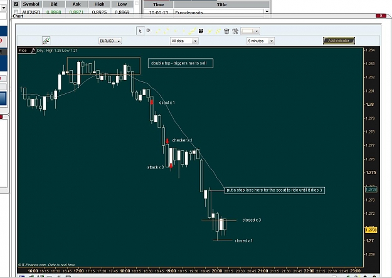Select the text annotation T tool
392x278 pixels.
click(201, 31)
